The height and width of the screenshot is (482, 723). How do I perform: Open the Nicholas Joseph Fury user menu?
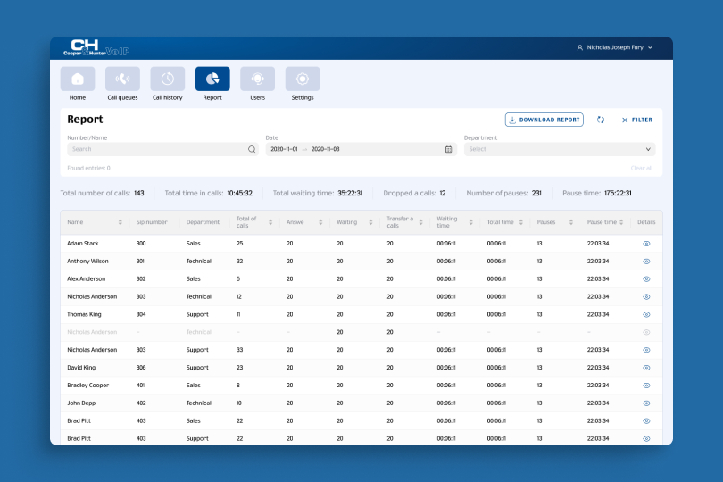click(x=615, y=47)
